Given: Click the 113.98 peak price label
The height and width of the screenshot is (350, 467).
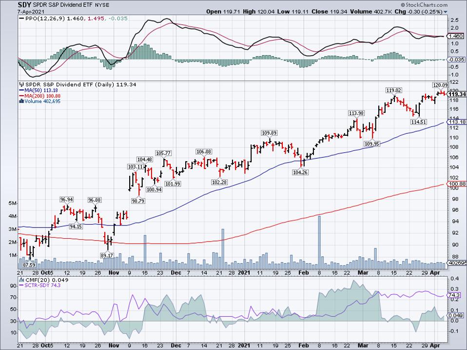Looking at the screenshot, I should (x=356, y=113).
